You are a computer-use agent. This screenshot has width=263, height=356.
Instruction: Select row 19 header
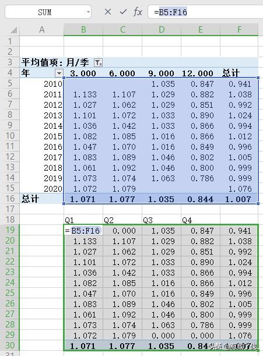10,230
